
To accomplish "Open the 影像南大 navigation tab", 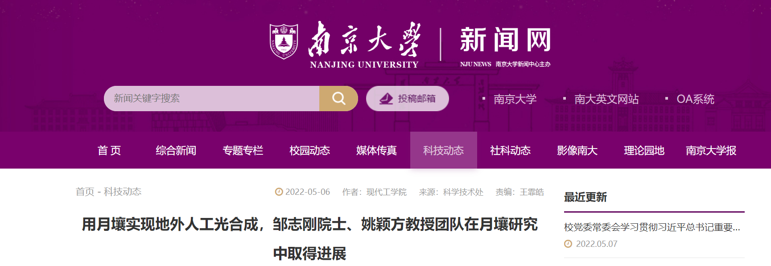I will pyautogui.click(x=577, y=150).
